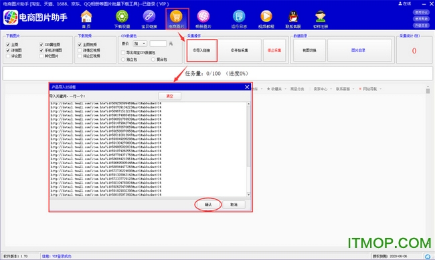Click the red 停止采集 button
Image resolution: width=435 pixels, height=260 pixels.
(274, 50)
